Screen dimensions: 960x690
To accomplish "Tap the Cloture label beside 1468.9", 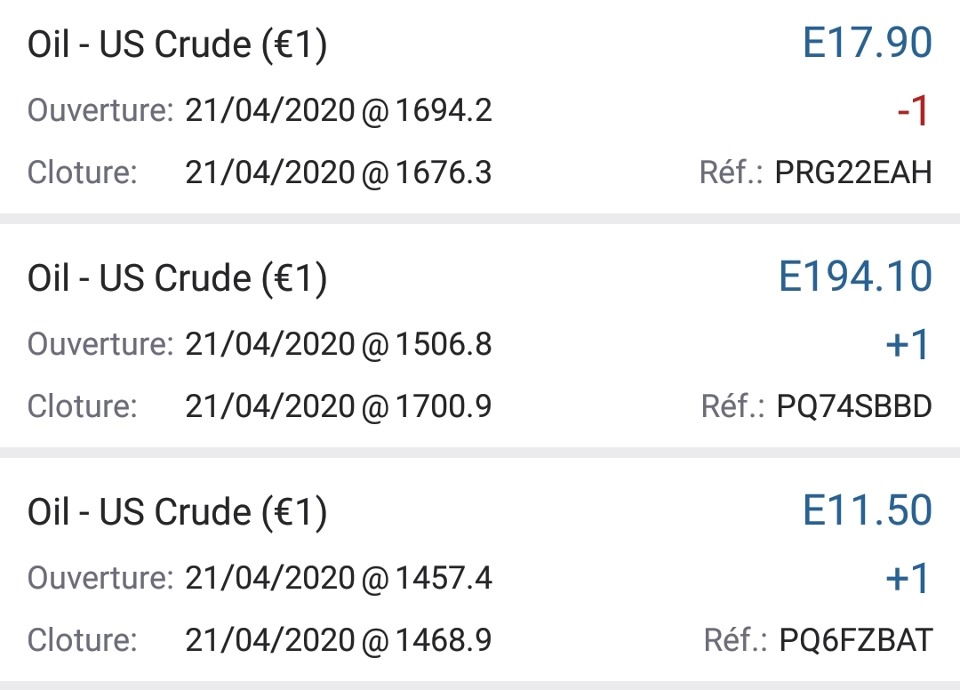I will point(83,640).
